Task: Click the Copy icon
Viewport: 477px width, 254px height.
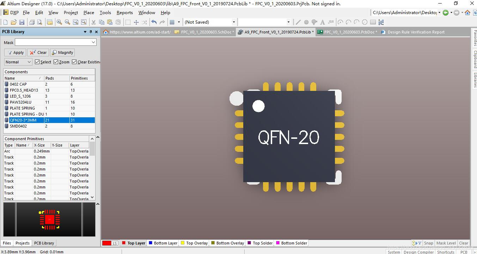Action: (102, 22)
